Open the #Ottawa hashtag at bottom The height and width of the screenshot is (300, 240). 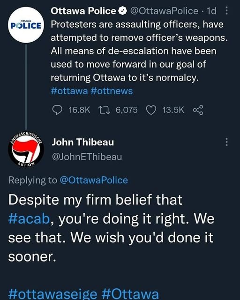[x=130, y=294]
